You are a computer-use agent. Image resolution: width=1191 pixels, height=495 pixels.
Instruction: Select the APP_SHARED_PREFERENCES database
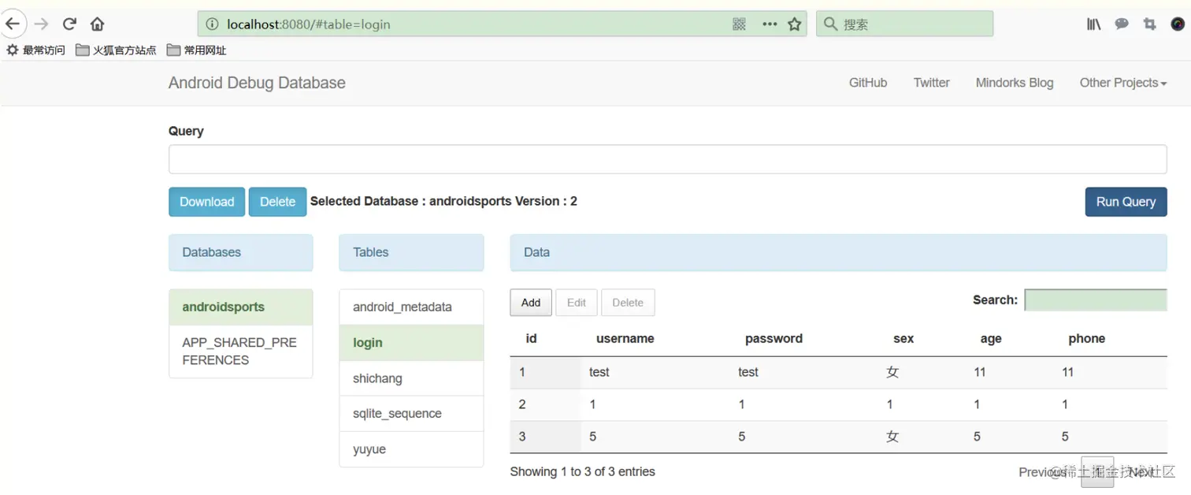240,352
